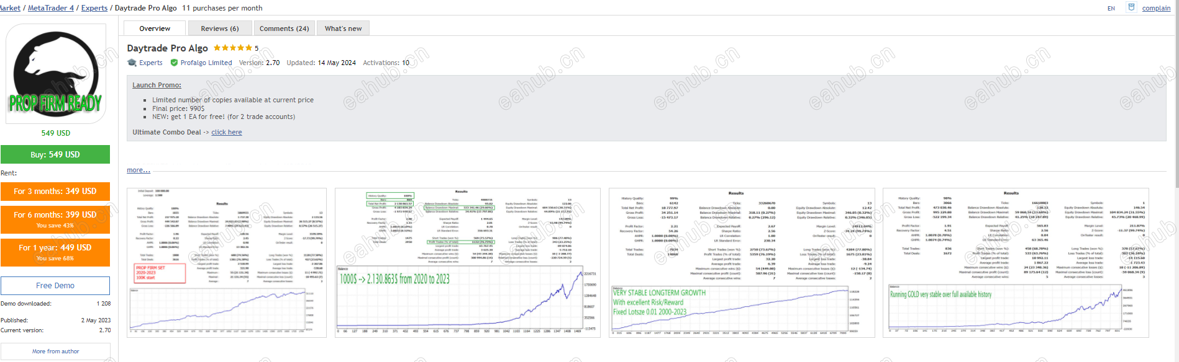
Task: Click the 'Current version: 2.70' row
Action: tap(55, 330)
